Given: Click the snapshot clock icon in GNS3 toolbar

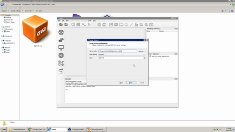Looking at the screenshot, I should [73, 25].
